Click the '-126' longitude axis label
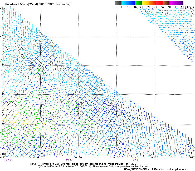This screenshot has width=195, height=171. click(x=117, y=158)
